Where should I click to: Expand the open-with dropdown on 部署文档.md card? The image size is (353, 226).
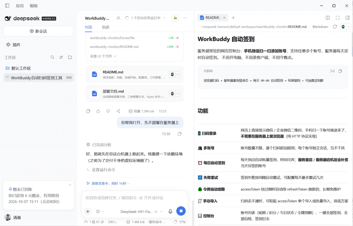pyautogui.click(x=178, y=94)
